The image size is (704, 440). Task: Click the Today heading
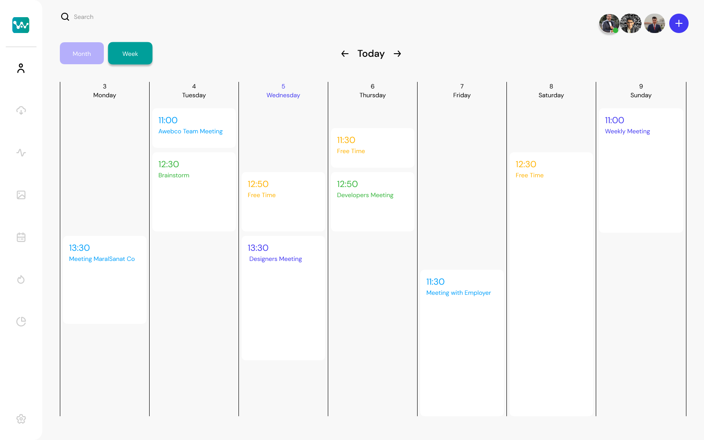pos(371,53)
